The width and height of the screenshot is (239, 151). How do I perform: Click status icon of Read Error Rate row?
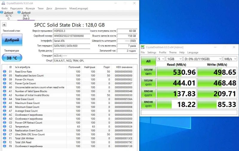[4, 71]
